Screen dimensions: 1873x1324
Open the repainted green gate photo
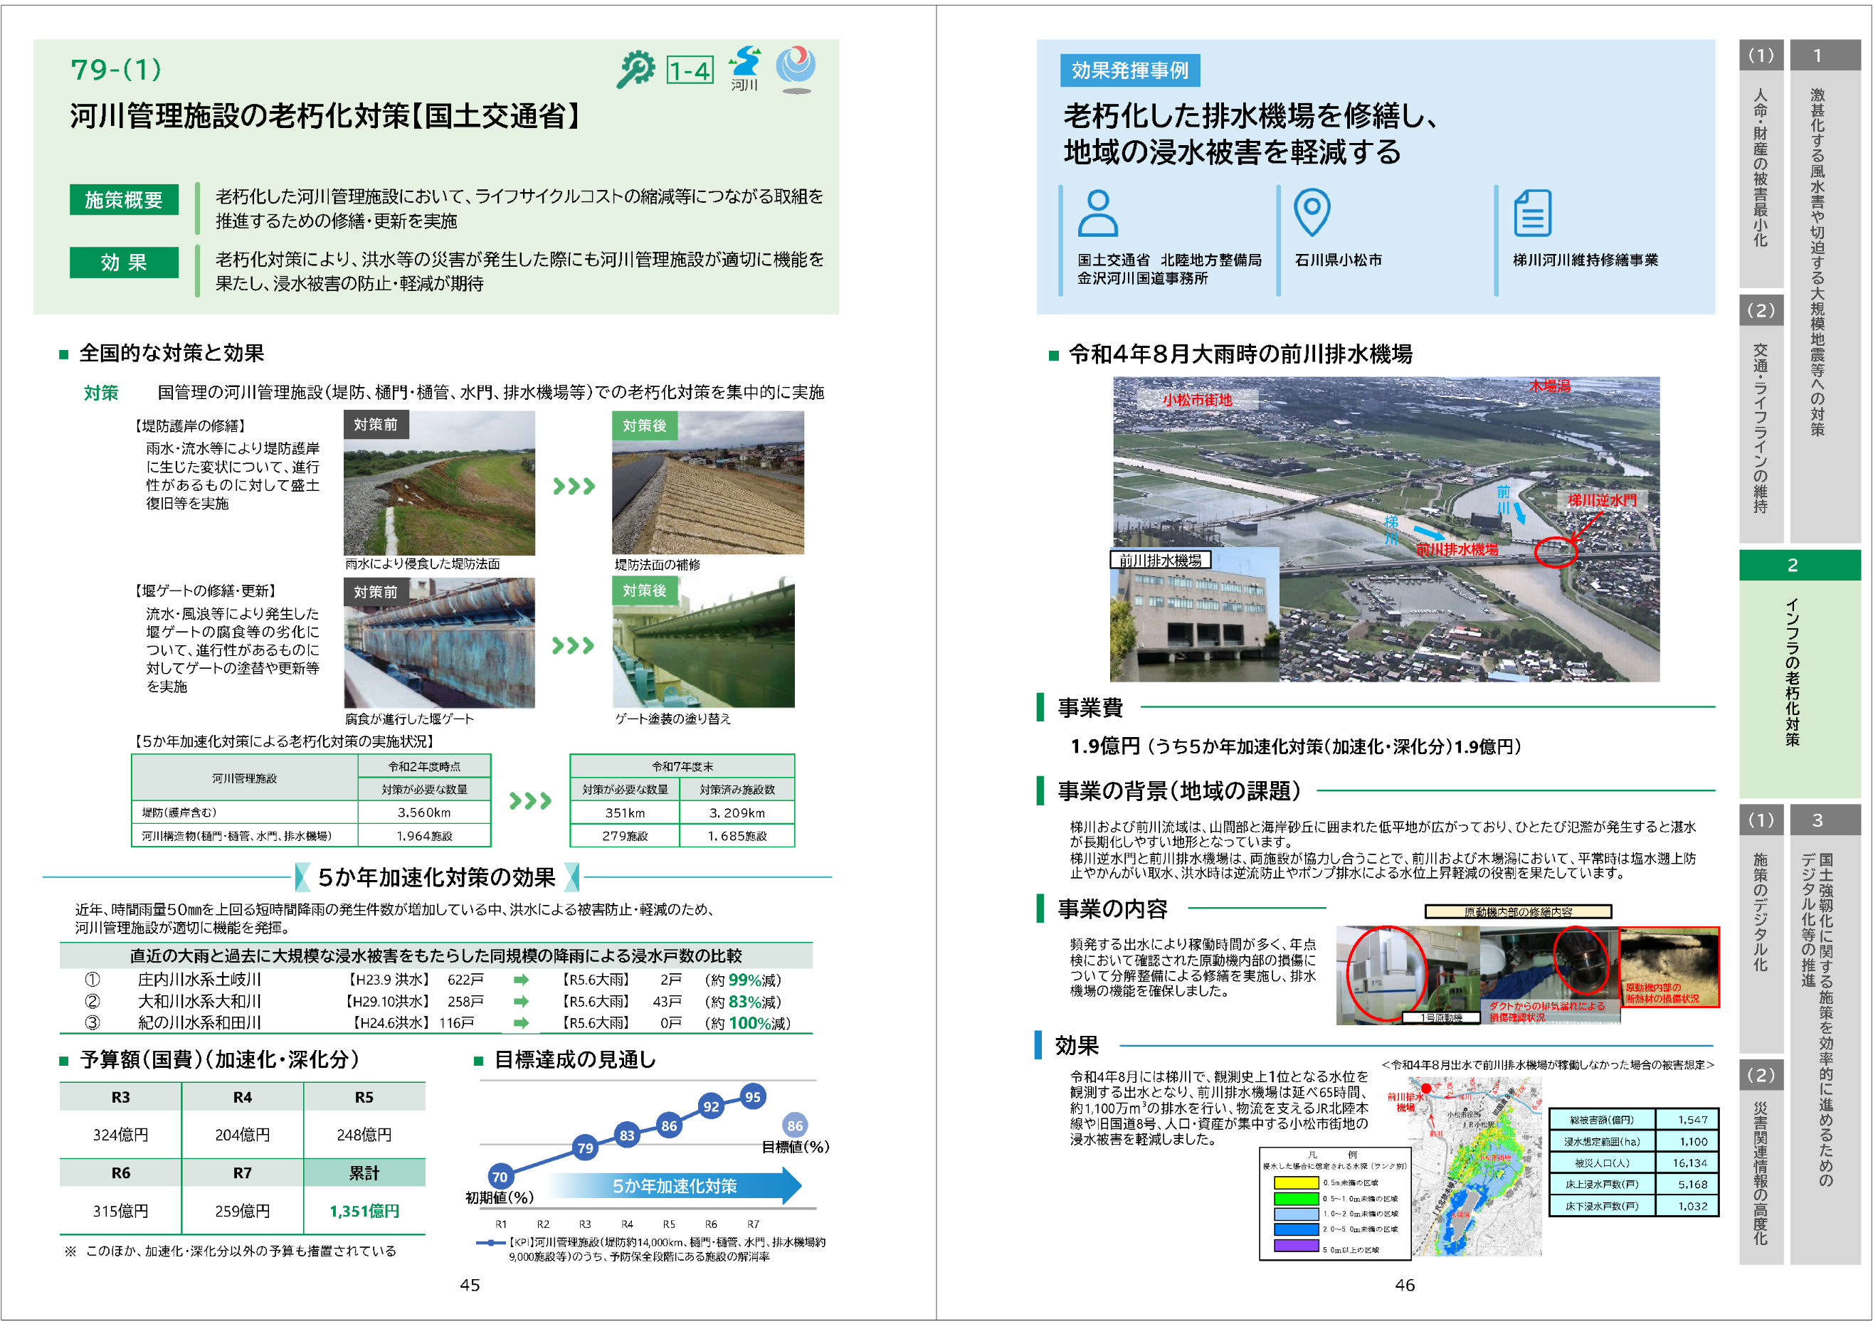pyautogui.click(x=703, y=642)
